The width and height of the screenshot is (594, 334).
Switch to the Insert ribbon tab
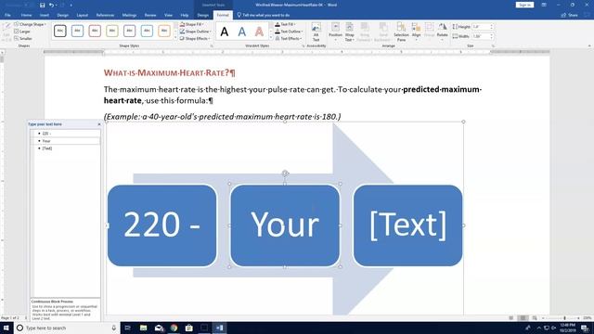45,15
